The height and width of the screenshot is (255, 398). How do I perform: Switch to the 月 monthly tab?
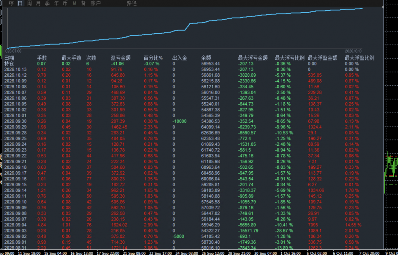[38, 3]
